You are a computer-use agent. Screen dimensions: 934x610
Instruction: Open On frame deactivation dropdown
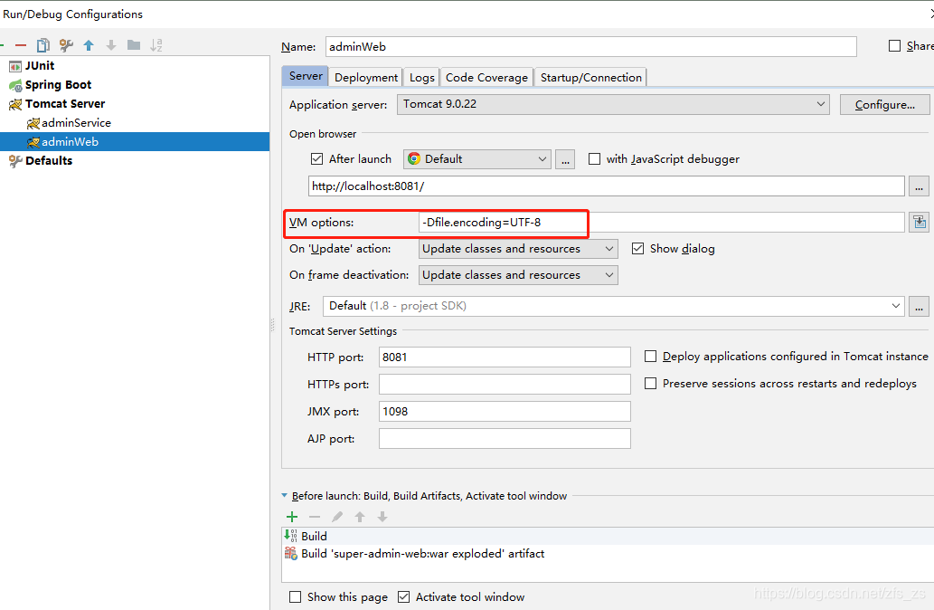coord(518,275)
